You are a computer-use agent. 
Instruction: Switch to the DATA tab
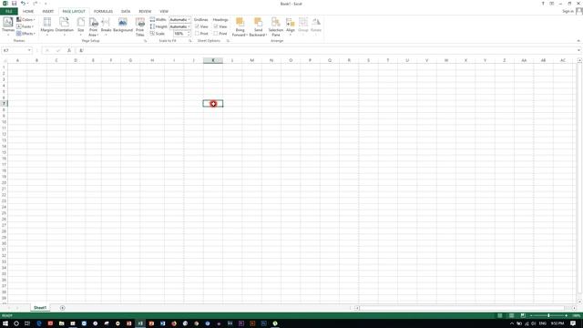126,12
